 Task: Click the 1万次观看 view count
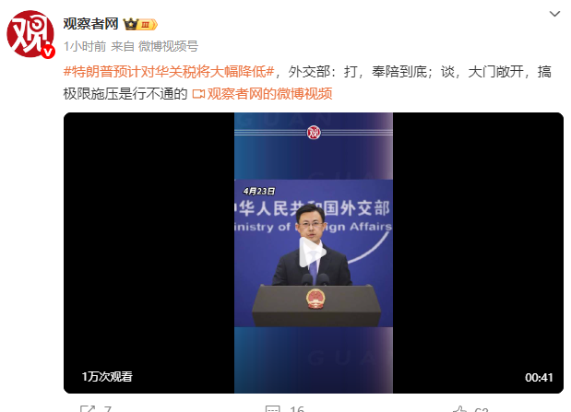coord(107,377)
